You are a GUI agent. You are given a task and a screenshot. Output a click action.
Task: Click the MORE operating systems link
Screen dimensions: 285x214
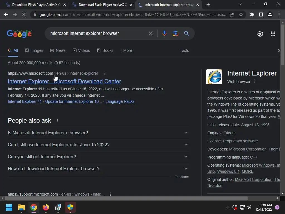pos(247,171)
